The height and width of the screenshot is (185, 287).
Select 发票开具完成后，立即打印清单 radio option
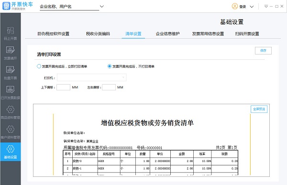click(39, 66)
